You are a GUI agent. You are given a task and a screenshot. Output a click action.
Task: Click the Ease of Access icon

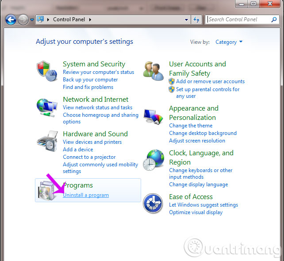coord(153,203)
